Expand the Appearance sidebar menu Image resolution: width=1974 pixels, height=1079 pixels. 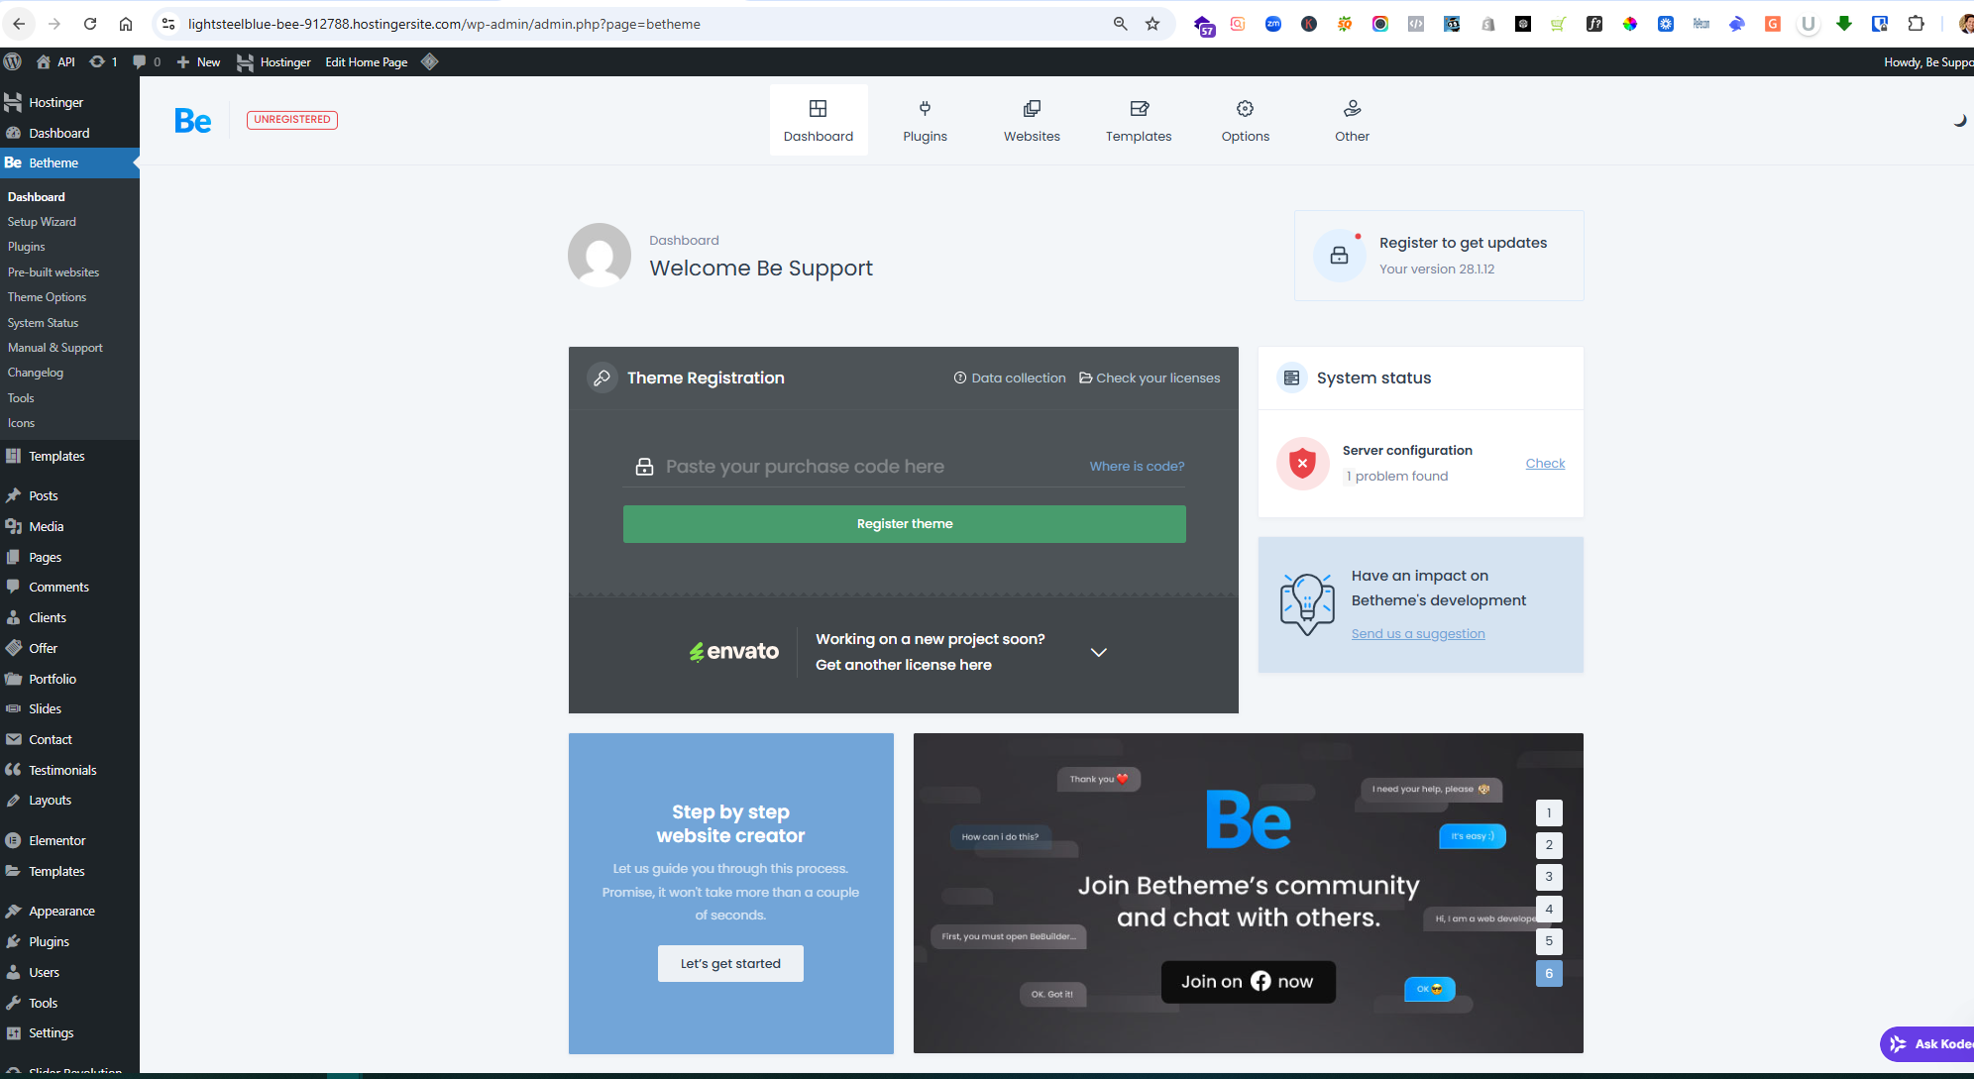point(61,911)
